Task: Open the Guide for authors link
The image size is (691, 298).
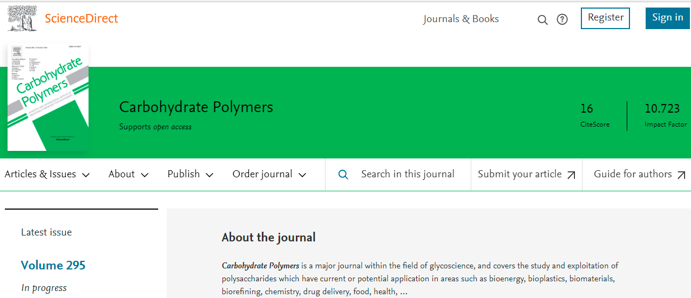Action: click(x=633, y=174)
